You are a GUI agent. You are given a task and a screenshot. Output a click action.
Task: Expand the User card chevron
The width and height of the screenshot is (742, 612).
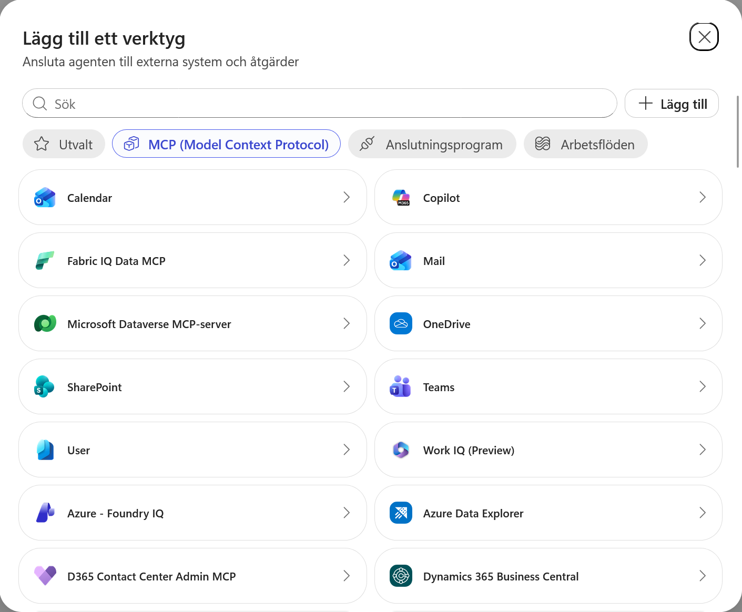point(347,450)
